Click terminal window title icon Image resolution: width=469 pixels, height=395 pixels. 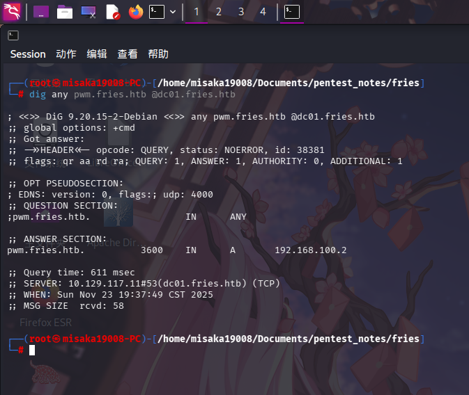(x=13, y=35)
